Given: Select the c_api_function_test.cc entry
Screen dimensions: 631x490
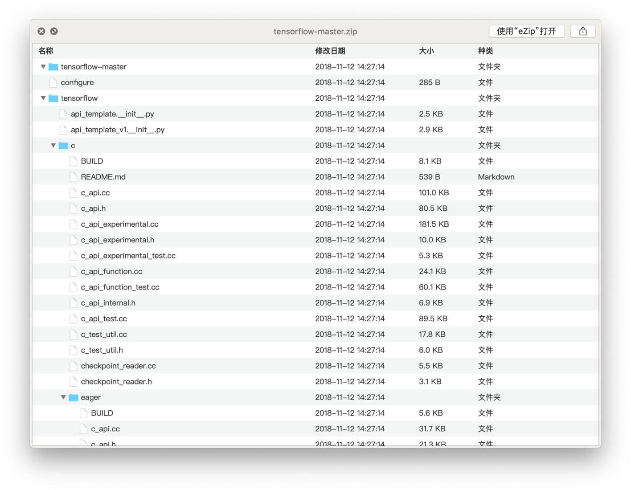Looking at the screenshot, I should tap(120, 287).
